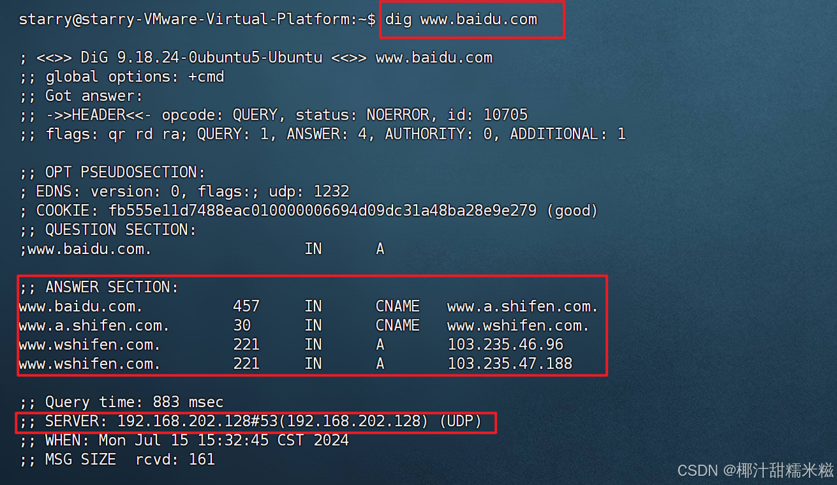
Task: Click the question entry ";www.baidu.com."
Action: (86, 249)
